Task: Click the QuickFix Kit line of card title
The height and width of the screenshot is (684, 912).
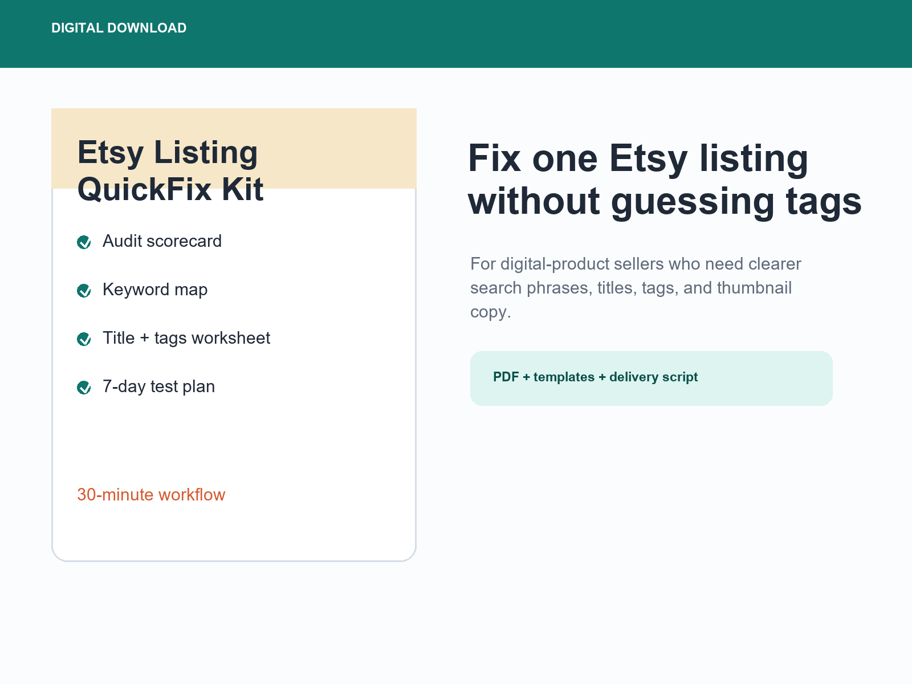Action: point(170,189)
